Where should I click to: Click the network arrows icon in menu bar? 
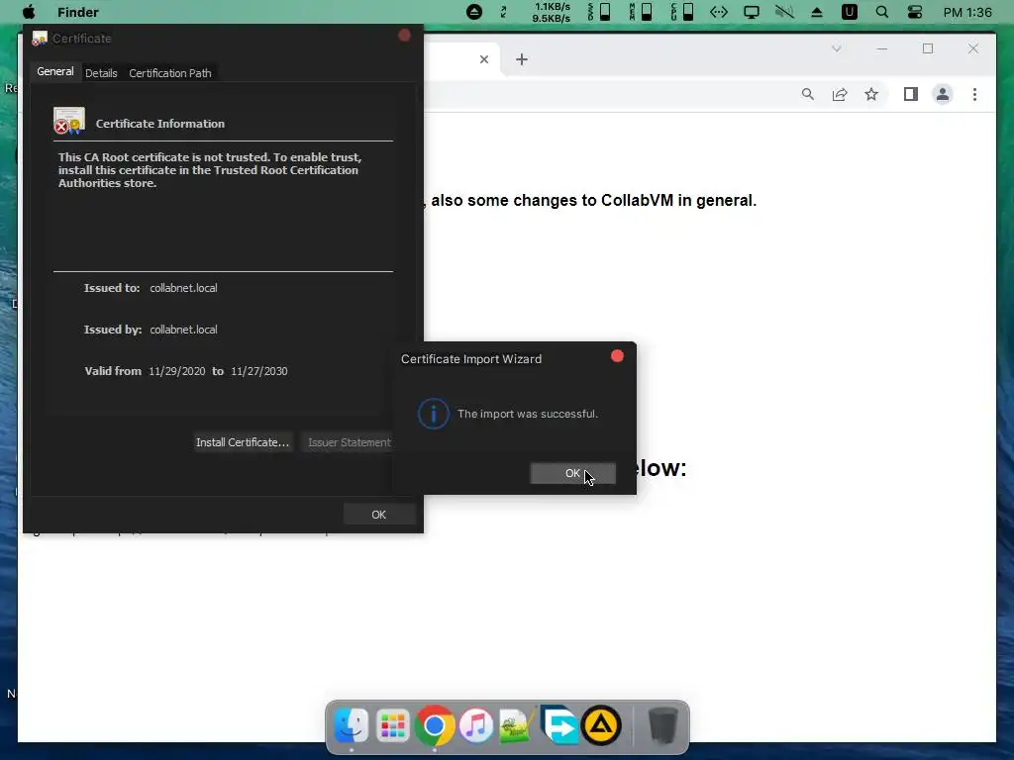point(719,12)
